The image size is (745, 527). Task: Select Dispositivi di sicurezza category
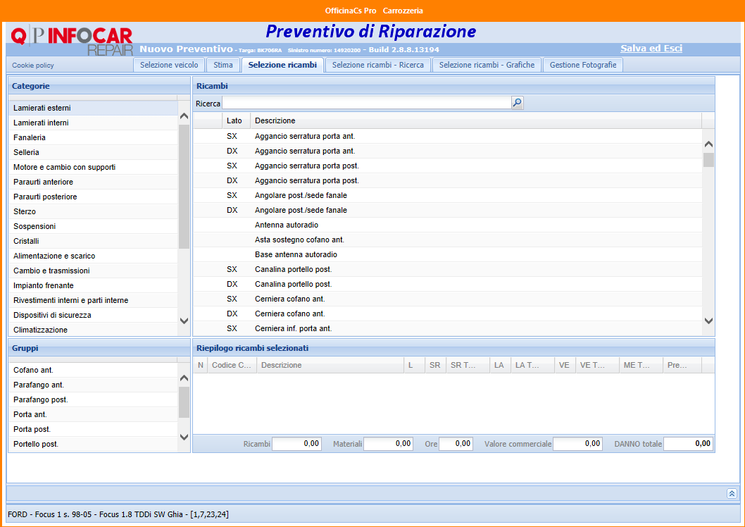[93, 315]
